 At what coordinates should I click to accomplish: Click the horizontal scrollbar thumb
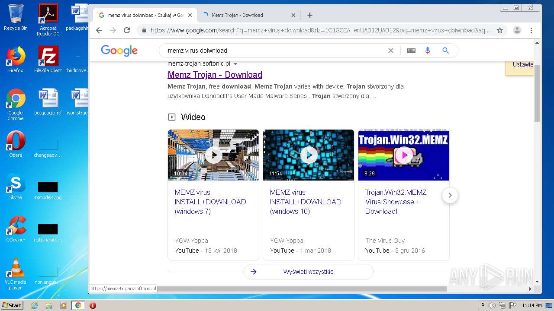tap(302, 289)
